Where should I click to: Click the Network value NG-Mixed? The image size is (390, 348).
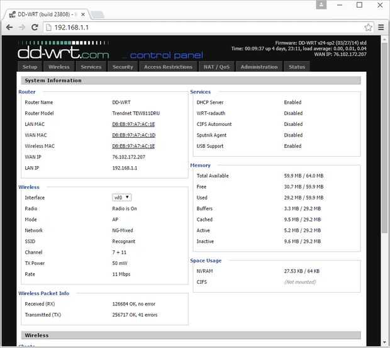(123, 230)
